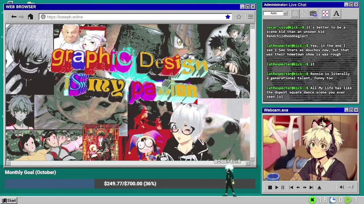This screenshot has width=364, height=204.
Task: Click the Auto size field in Live Chat
Action: tap(273, 13)
